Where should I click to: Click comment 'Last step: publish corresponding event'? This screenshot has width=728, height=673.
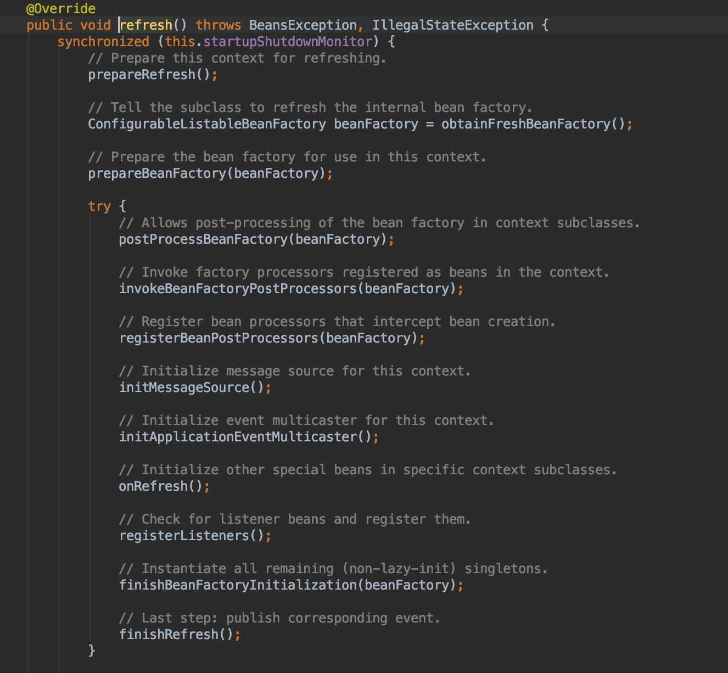click(x=279, y=618)
